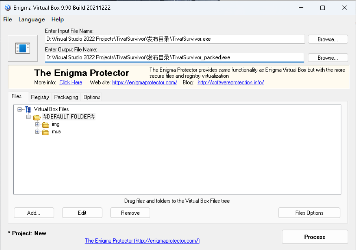Expand the img folder node

37,124
